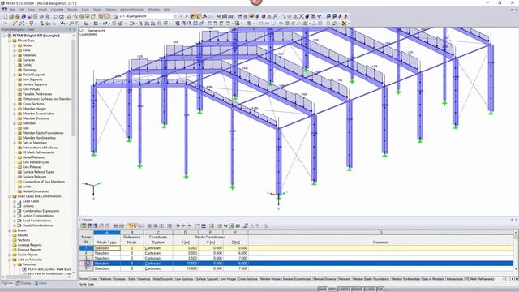Switch to the Lines table tab

94,279
